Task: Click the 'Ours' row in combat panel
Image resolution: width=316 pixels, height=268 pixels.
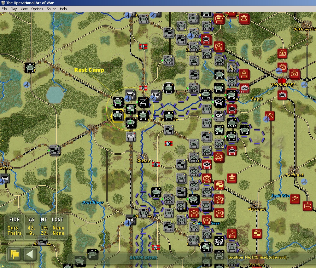Action: coord(36,228)
